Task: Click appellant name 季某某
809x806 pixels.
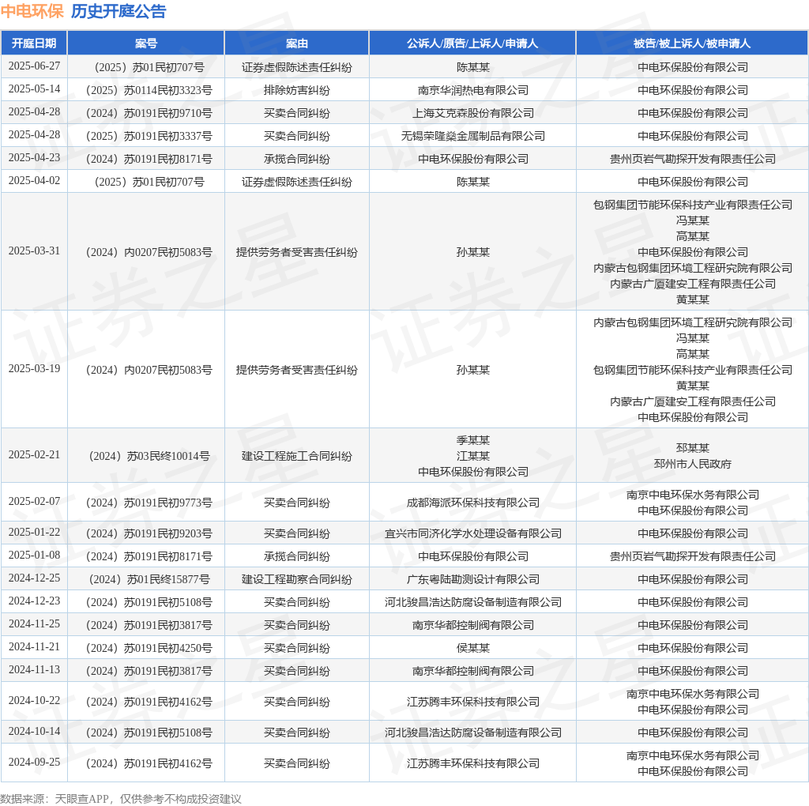Action: point(473,440)
